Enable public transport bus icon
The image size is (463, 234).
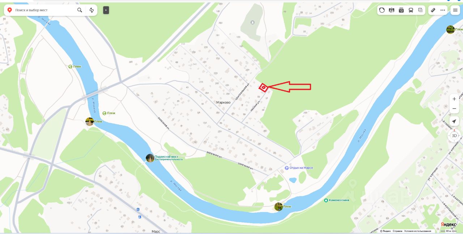(x=411, y=10)
